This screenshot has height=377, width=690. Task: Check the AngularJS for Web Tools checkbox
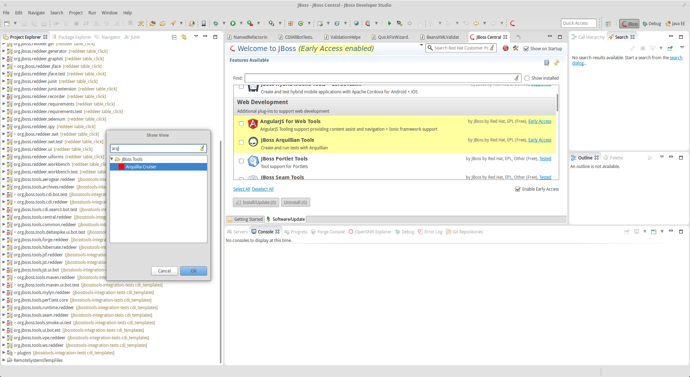(241, 124)
